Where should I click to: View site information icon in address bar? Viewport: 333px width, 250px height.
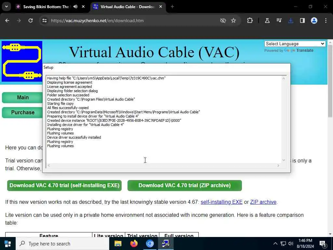[44, 21]
